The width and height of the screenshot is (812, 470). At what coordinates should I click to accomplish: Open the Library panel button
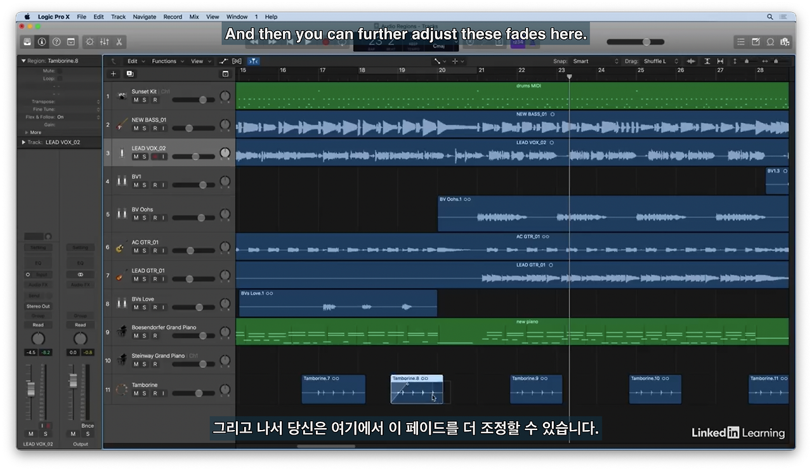(27, 42)
